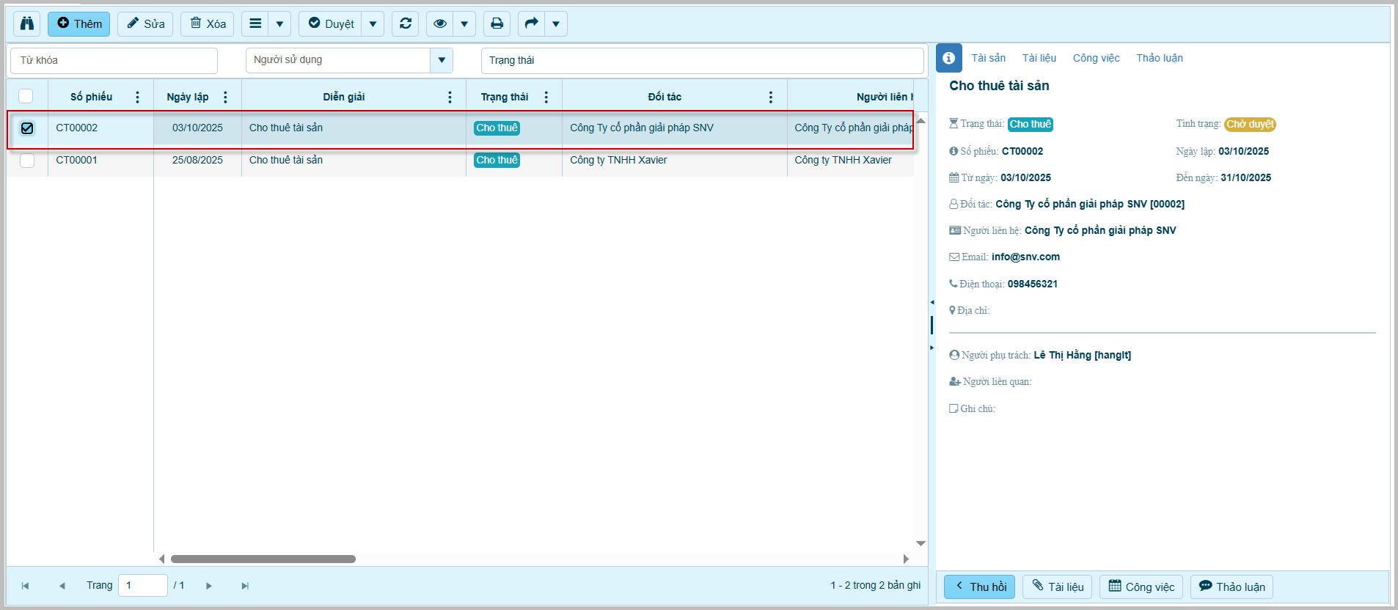Open Số phiếu column options menu

[137, 97]
